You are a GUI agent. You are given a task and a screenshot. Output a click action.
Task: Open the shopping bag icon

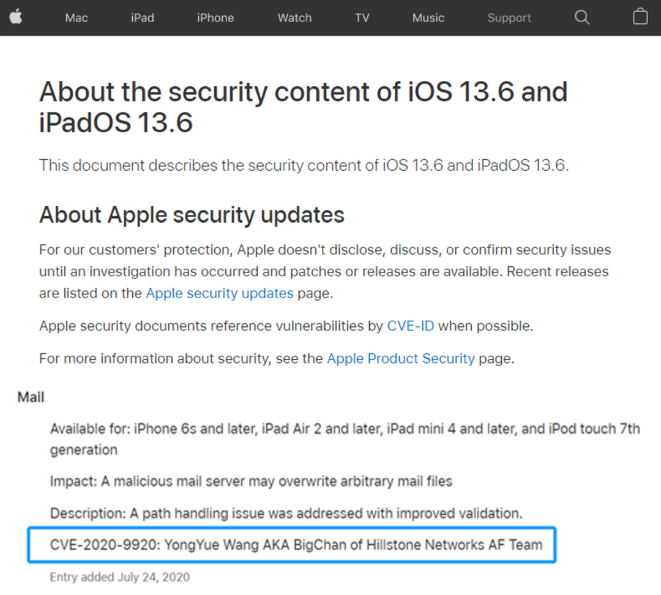pos(640,17)
